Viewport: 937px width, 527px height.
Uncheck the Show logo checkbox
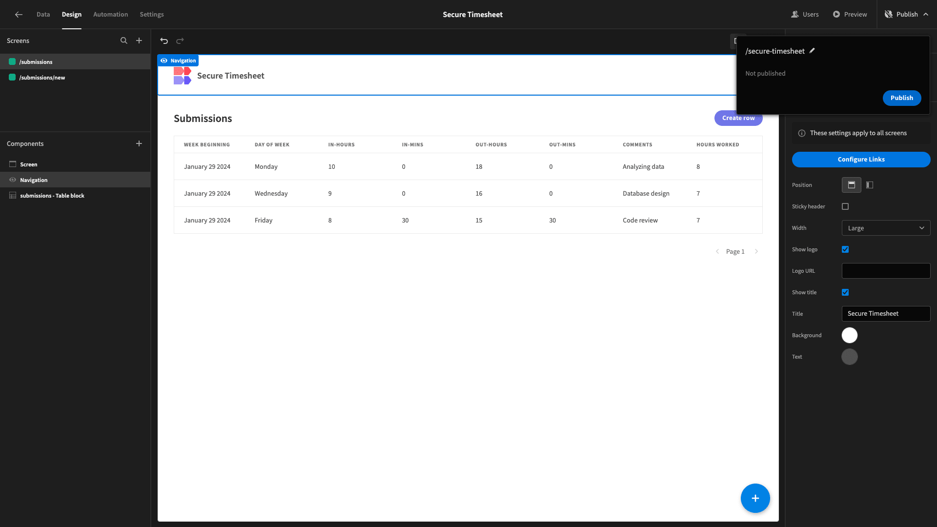pyautogui.click(x=845, y=249)
